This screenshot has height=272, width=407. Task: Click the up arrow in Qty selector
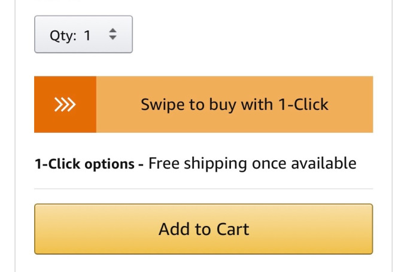112,30
